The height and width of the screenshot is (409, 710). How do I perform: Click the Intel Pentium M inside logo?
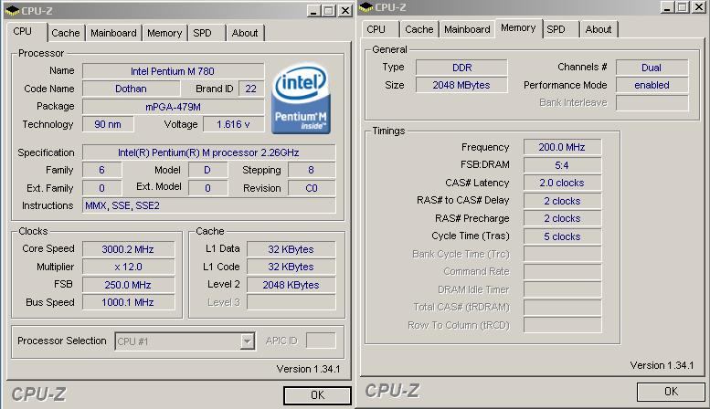tap(301, 99)
